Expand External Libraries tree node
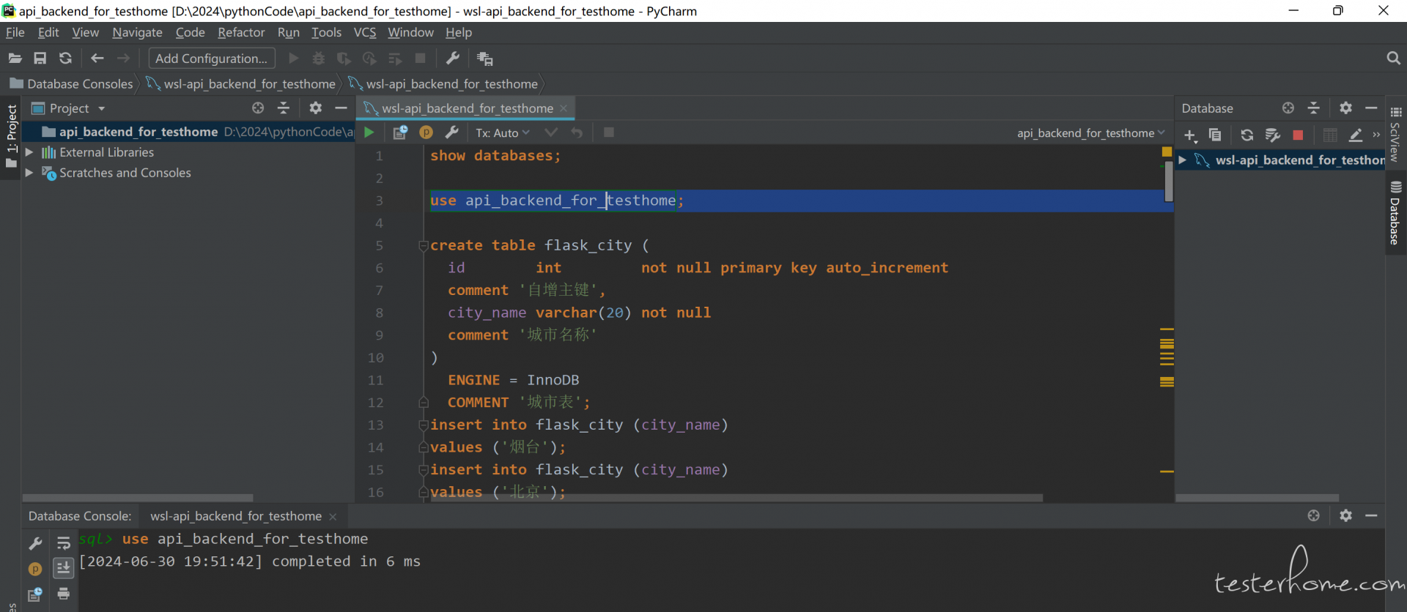The width and height of the screenshot is (1407, 612). pyautogui.click(x=29, y=152)
